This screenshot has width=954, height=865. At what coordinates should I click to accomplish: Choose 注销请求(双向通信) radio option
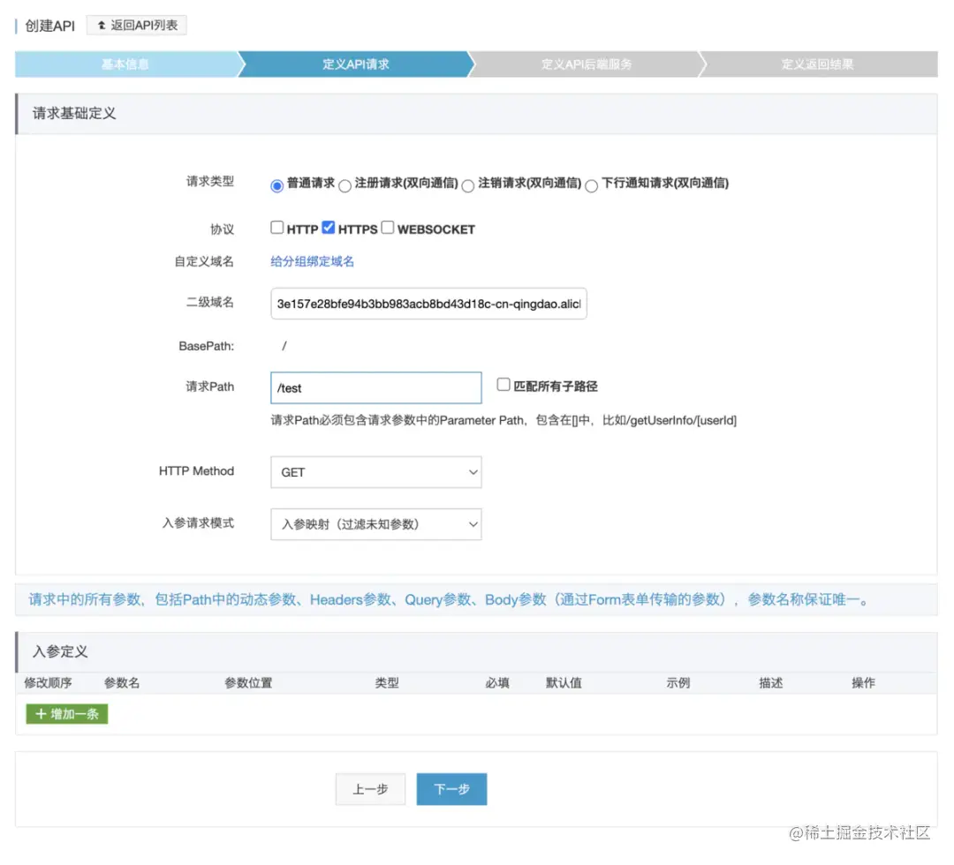468,185
